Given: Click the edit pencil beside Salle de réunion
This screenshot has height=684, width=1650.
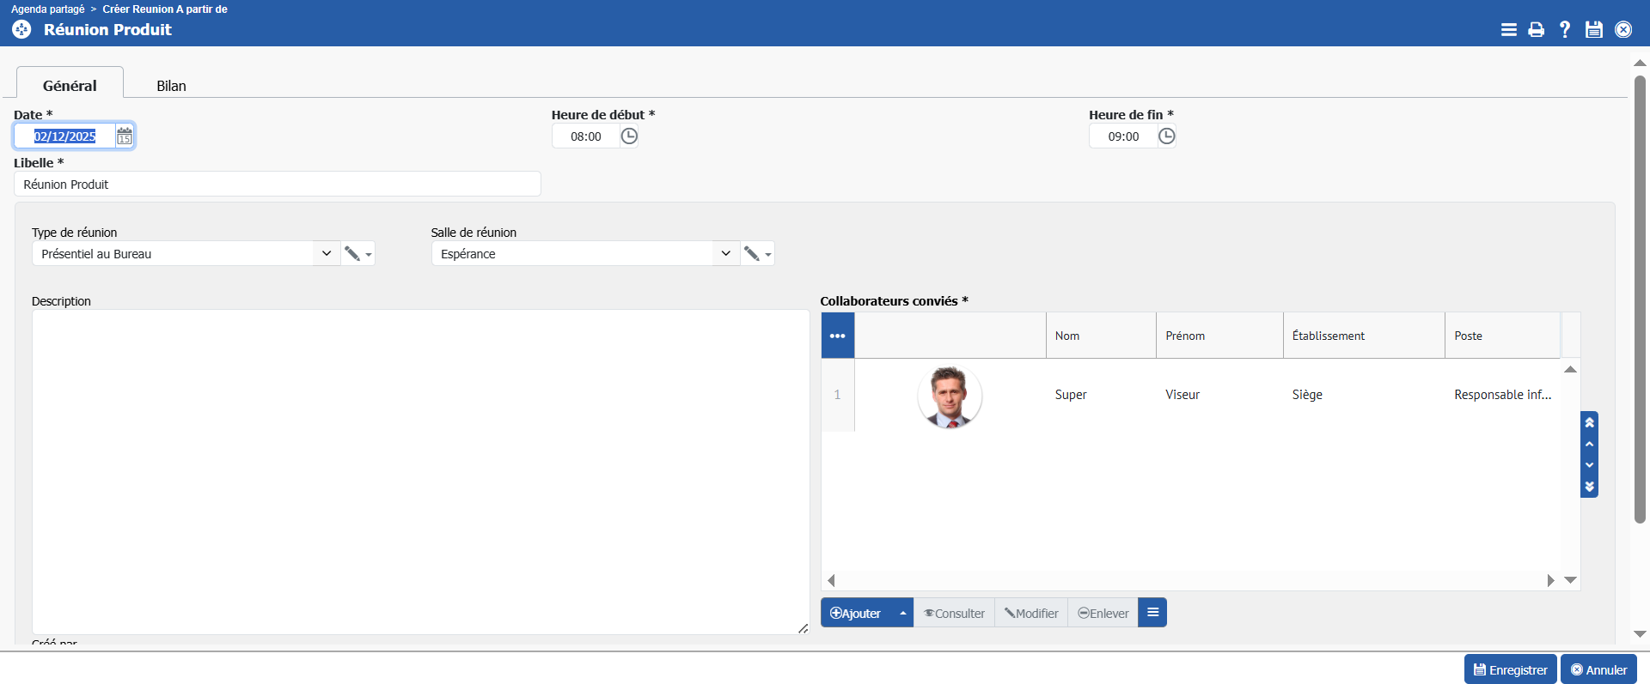Looking at the screenshot, I should pos(751,253).
